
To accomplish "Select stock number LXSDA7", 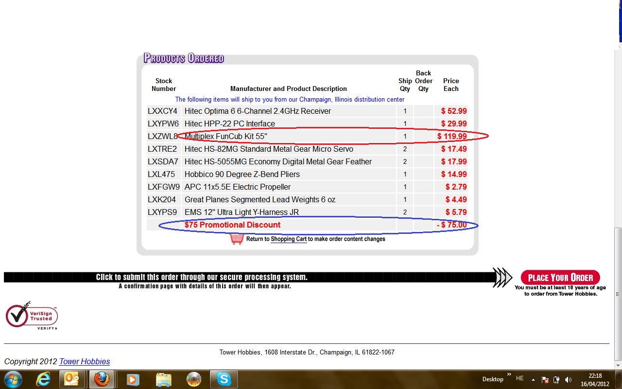I will 163,161.
